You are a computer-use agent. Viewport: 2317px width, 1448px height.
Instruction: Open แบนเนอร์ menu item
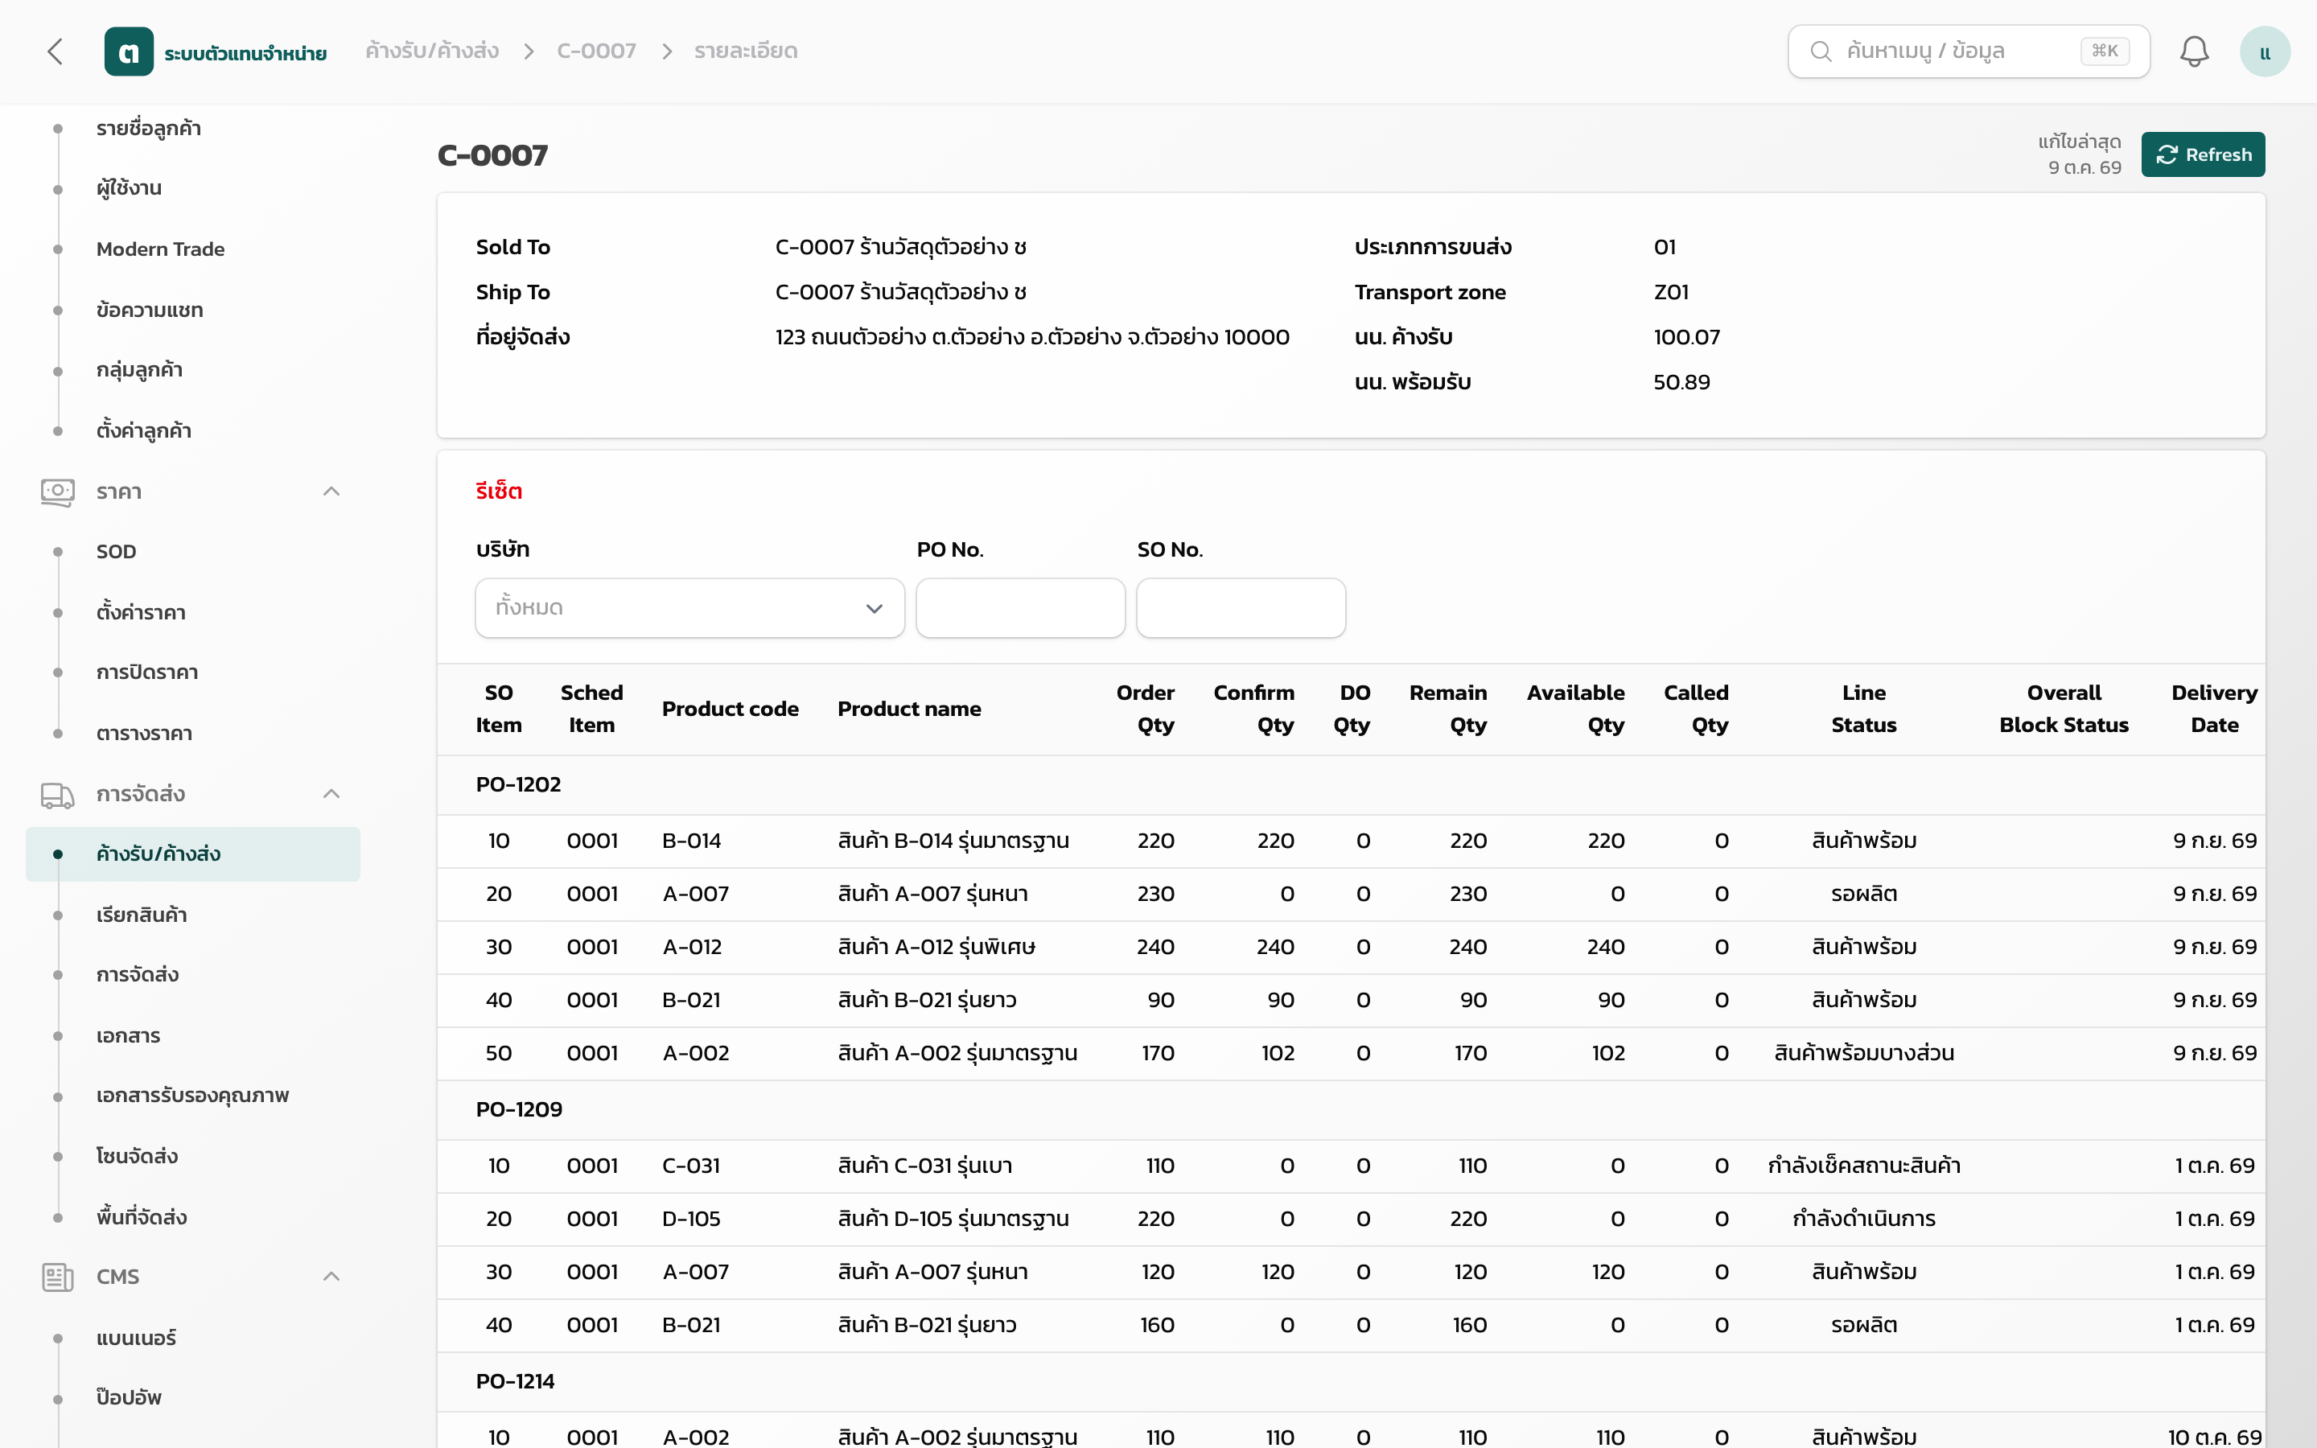[x=136, y=1338]
